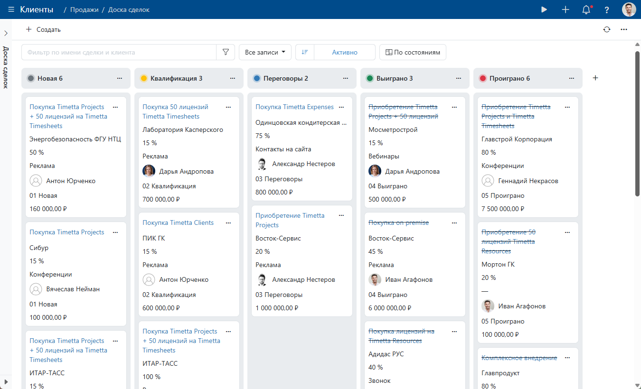The image size is (641, 389).
Task: Open the Все записи dropdown
Action: (265, 52)
